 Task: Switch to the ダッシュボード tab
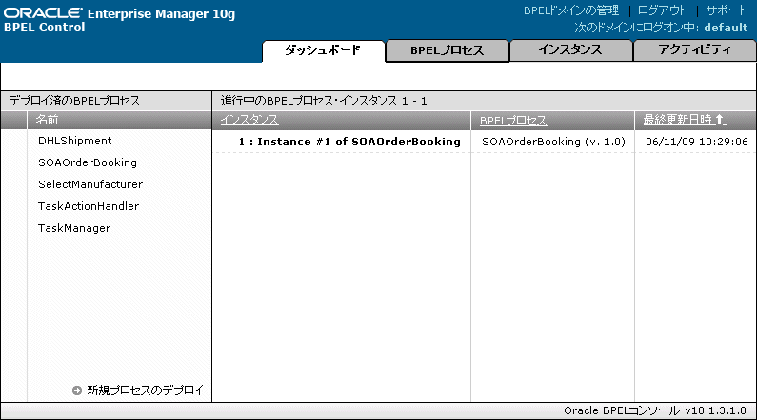point(323,50)
